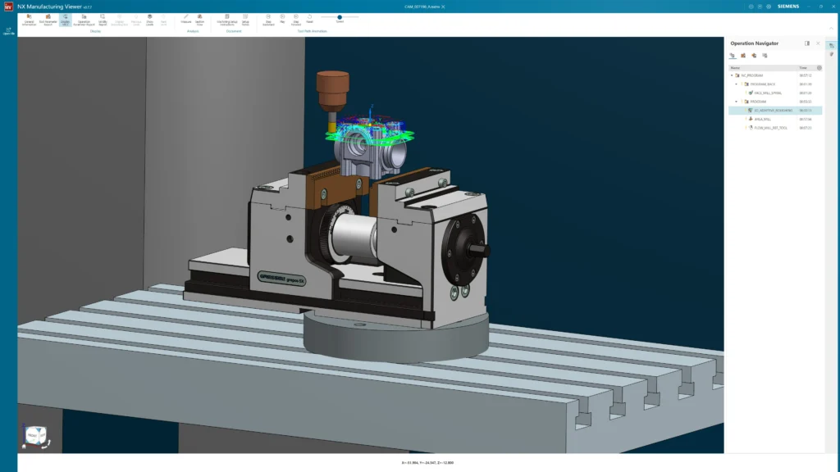Select the Measure tool
This screenshot has width=840, height=472.
pyautogui.click(x=185, y=18)
